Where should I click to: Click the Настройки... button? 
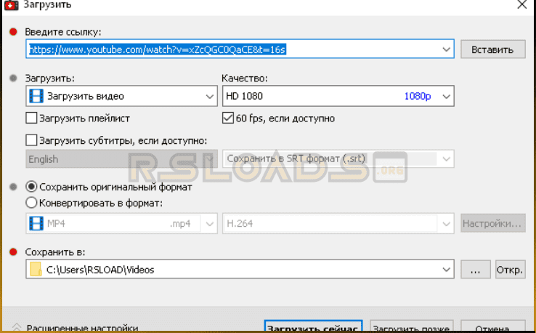coord(492,223)
